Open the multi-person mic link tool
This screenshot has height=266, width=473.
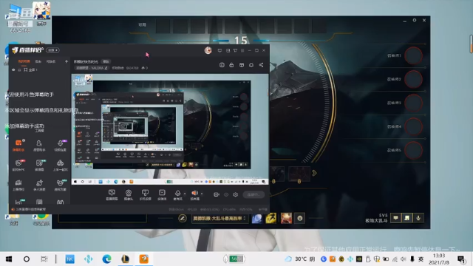tap(39, 185)
